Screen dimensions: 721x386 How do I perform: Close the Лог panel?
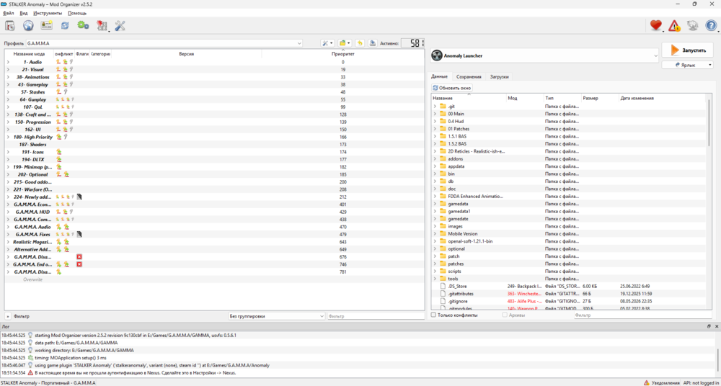(x=717, y=326)
